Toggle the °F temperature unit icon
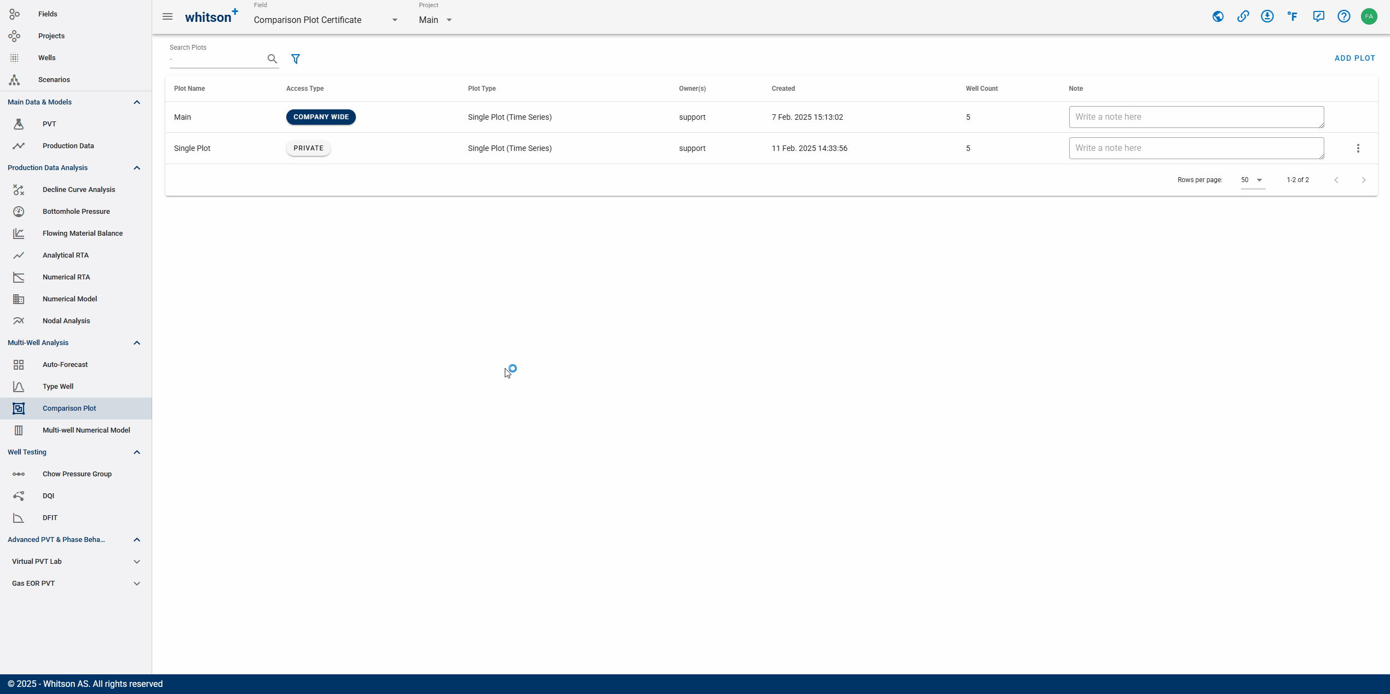 [1293, 16]
